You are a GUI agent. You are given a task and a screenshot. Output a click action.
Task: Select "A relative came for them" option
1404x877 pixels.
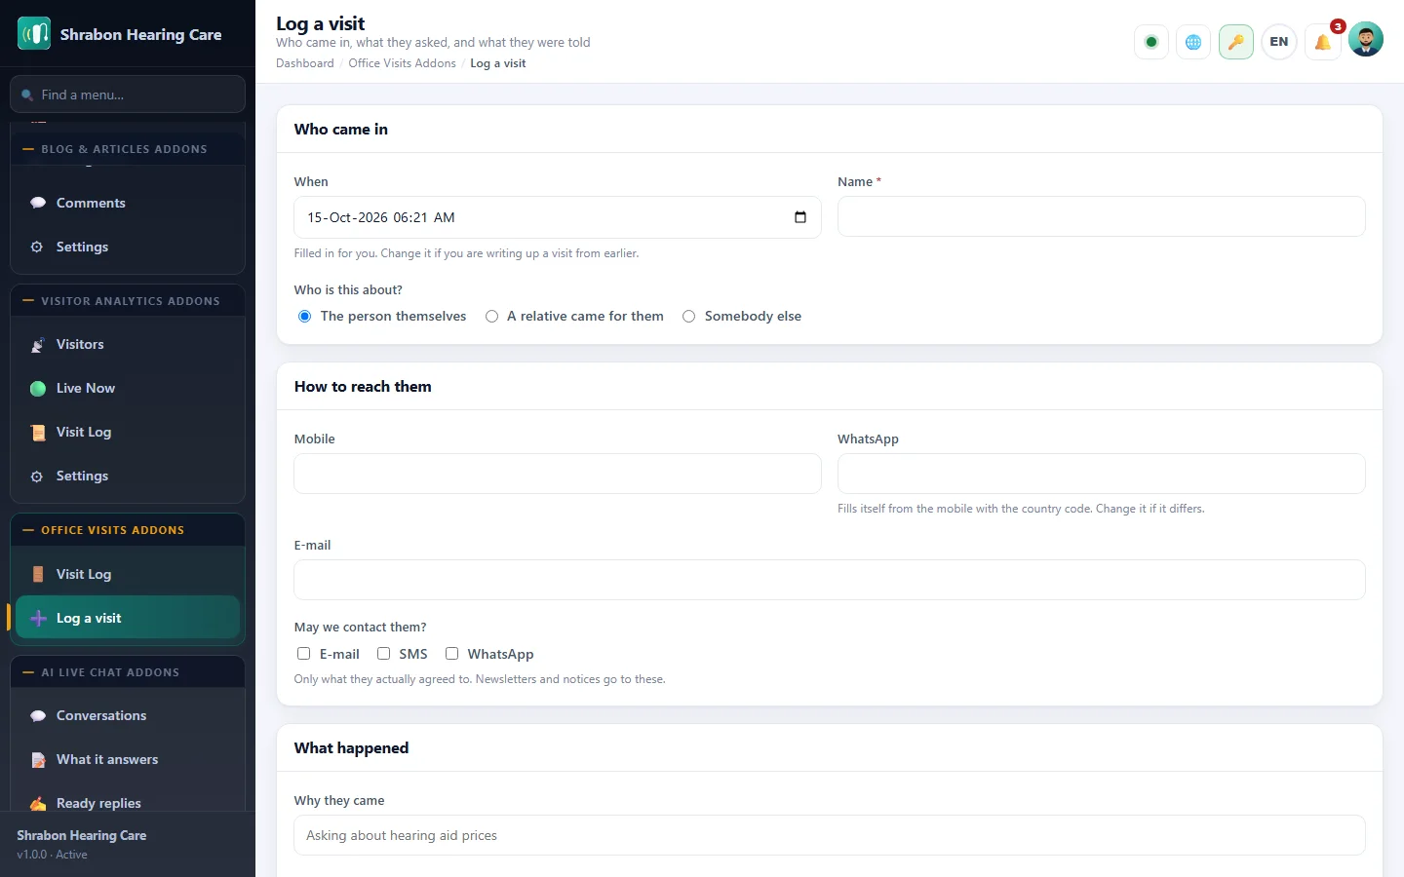492,316
